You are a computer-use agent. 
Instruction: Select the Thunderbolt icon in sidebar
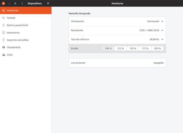3,47
